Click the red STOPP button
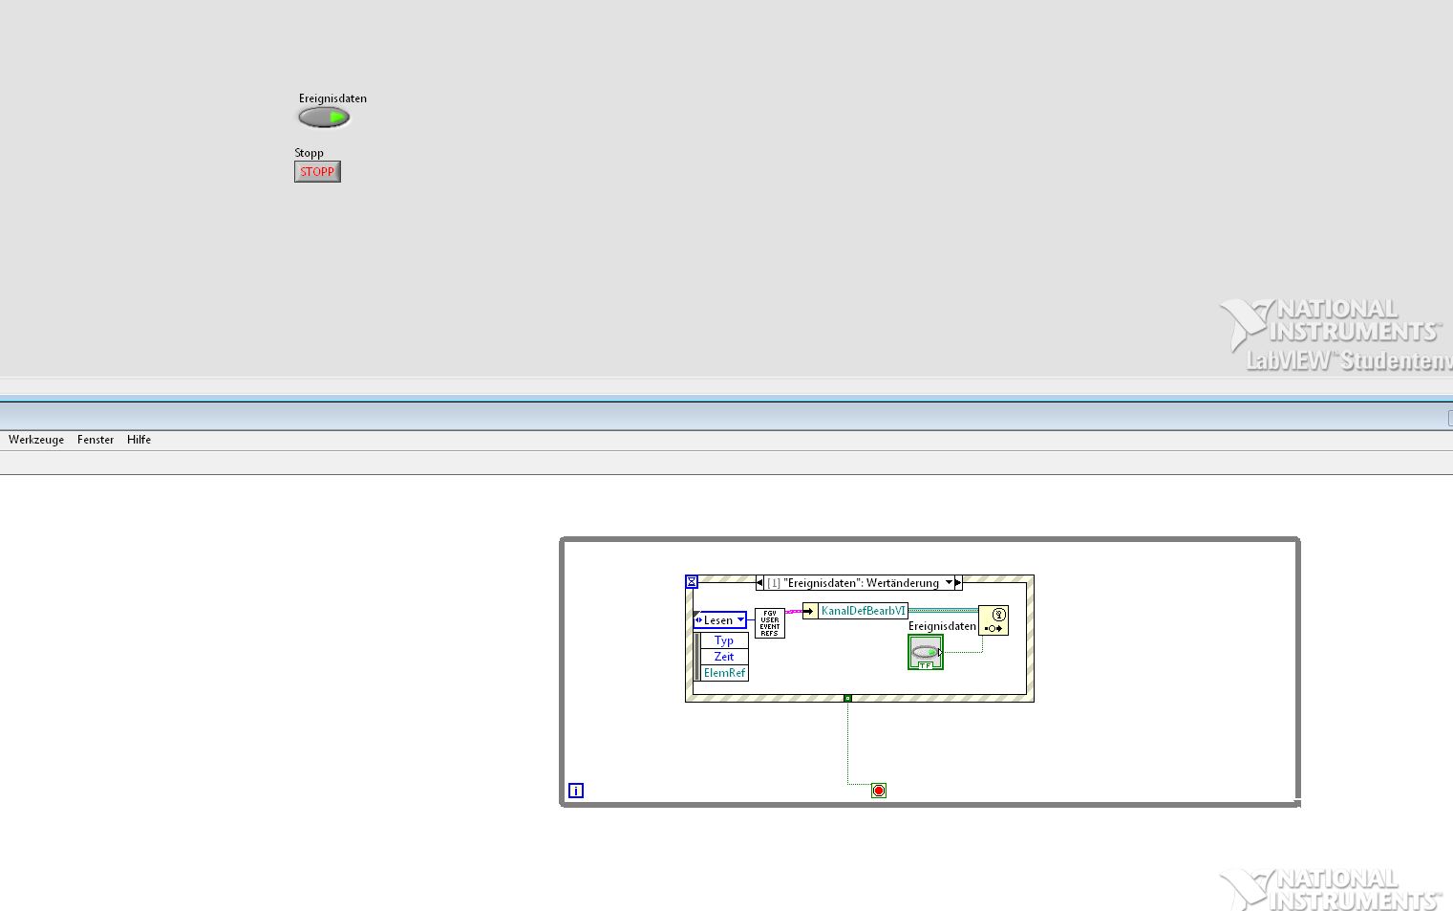This screenshot has width=1453, height=911. click(x=317, y=172)
